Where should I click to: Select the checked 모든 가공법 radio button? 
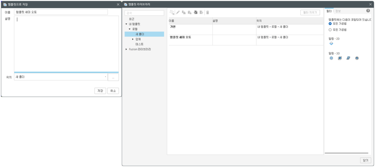(330, 24)
